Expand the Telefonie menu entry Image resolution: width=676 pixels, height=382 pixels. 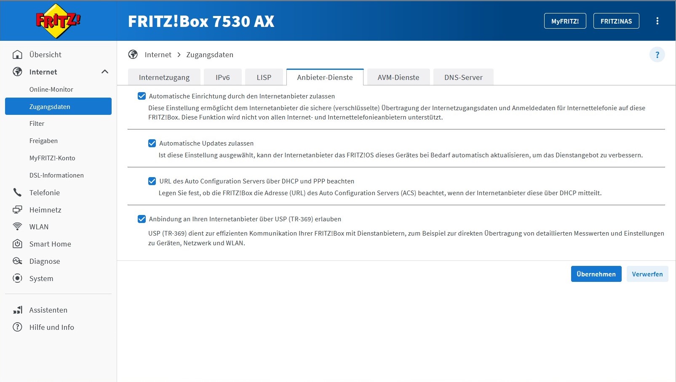point(58,193)
